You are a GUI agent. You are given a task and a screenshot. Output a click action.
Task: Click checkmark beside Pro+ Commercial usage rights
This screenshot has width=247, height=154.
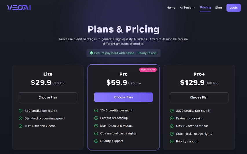coord(172,134)
